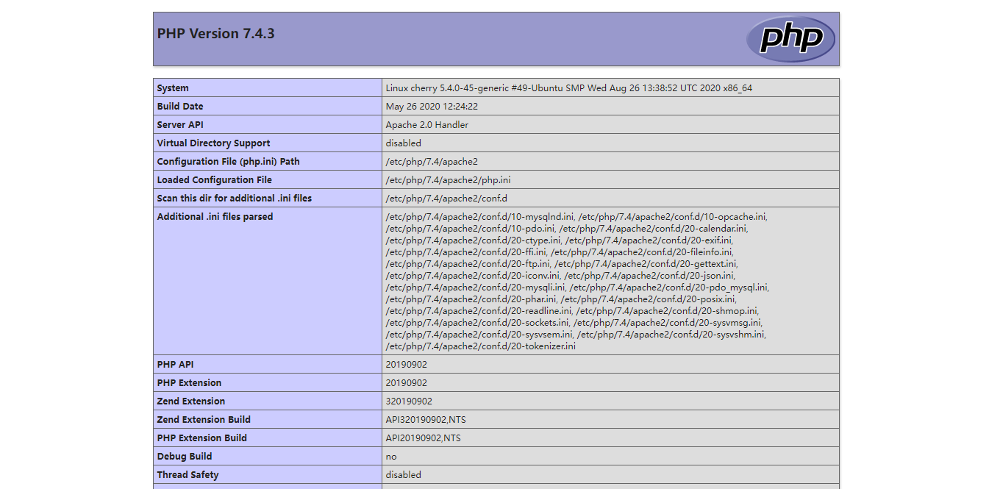
Task: Select the Linux cherry system value text
Action: click(x=569, y=88)
